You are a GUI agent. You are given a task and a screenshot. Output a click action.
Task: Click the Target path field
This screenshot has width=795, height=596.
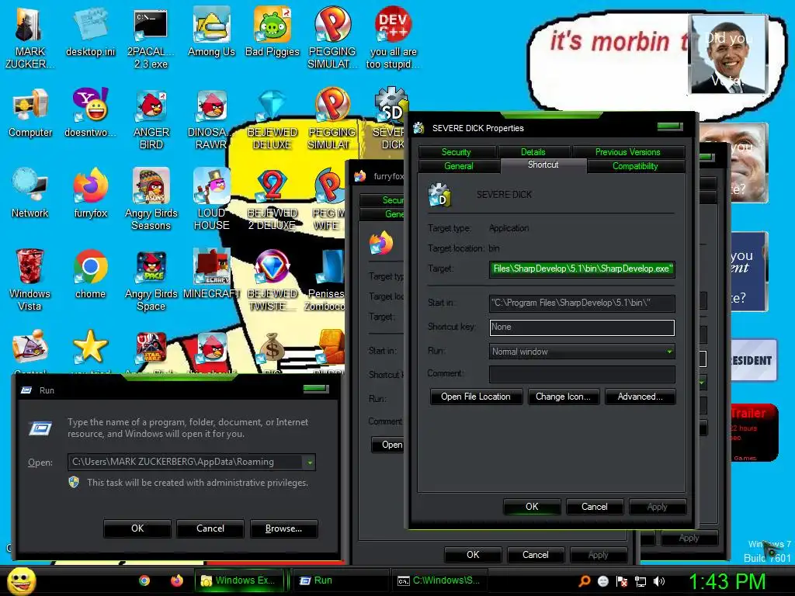582,269
